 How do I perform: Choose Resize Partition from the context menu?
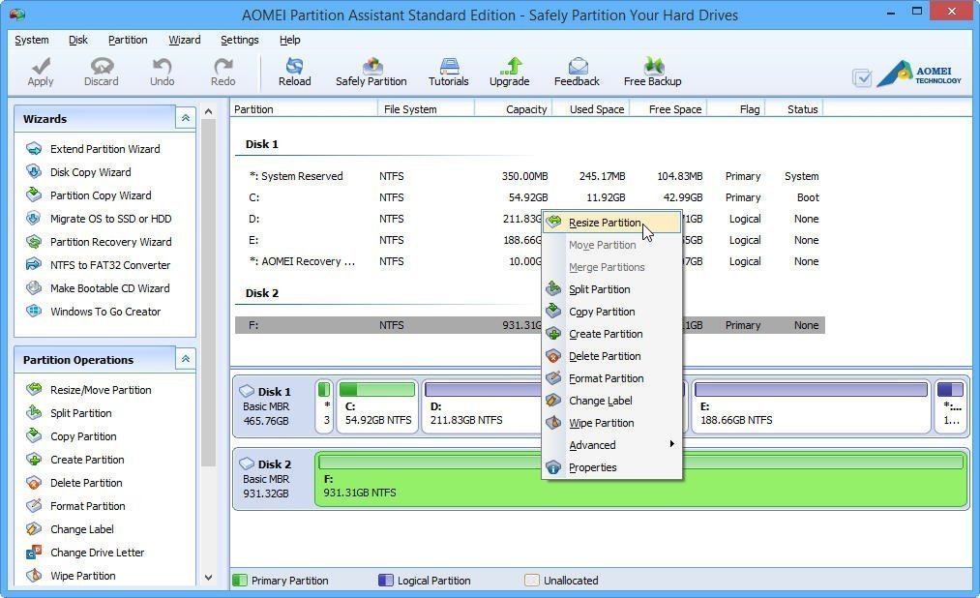606,223
